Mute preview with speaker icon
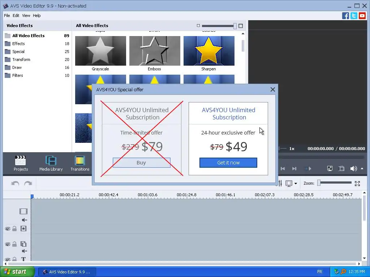The height and width of the screenshot is (277, 370). pyautogui.click(x=353, y=169)
